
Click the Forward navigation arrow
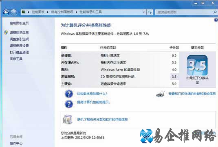13,12
